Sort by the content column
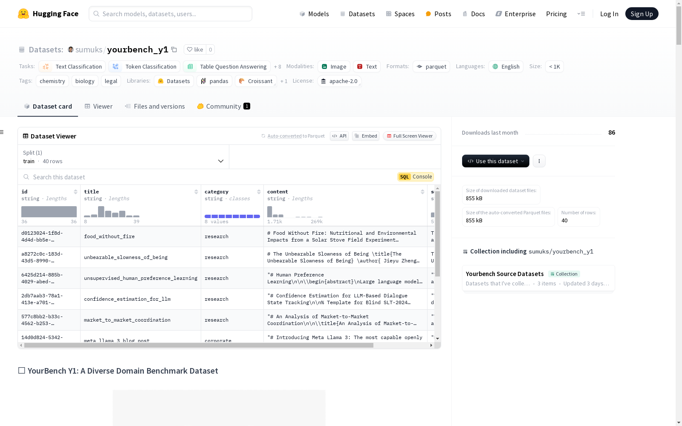Viewport: 682px width, 426px height. click(422, 192)
